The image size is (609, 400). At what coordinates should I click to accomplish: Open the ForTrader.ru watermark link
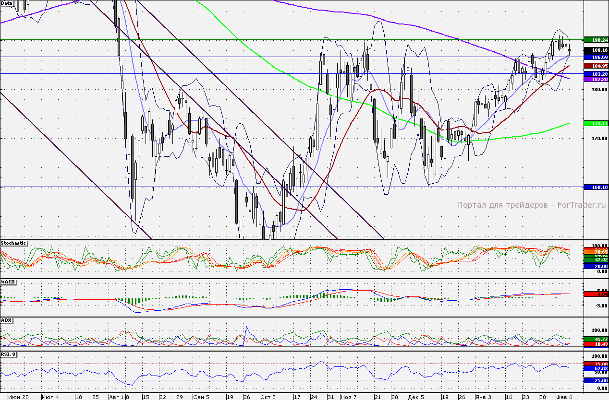click(x=531, y=205)
